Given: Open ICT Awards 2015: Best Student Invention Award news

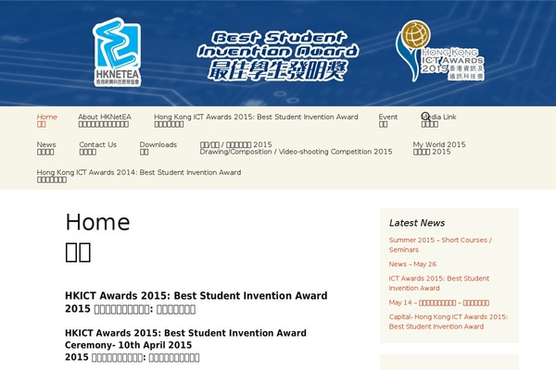Looking at the screenshot, I should pos(439,283).
